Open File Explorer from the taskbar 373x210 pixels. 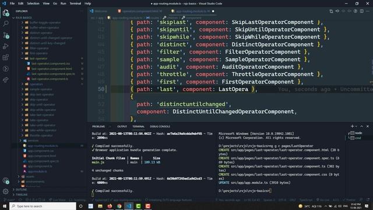pyautogui.click(x=100, y=206)
